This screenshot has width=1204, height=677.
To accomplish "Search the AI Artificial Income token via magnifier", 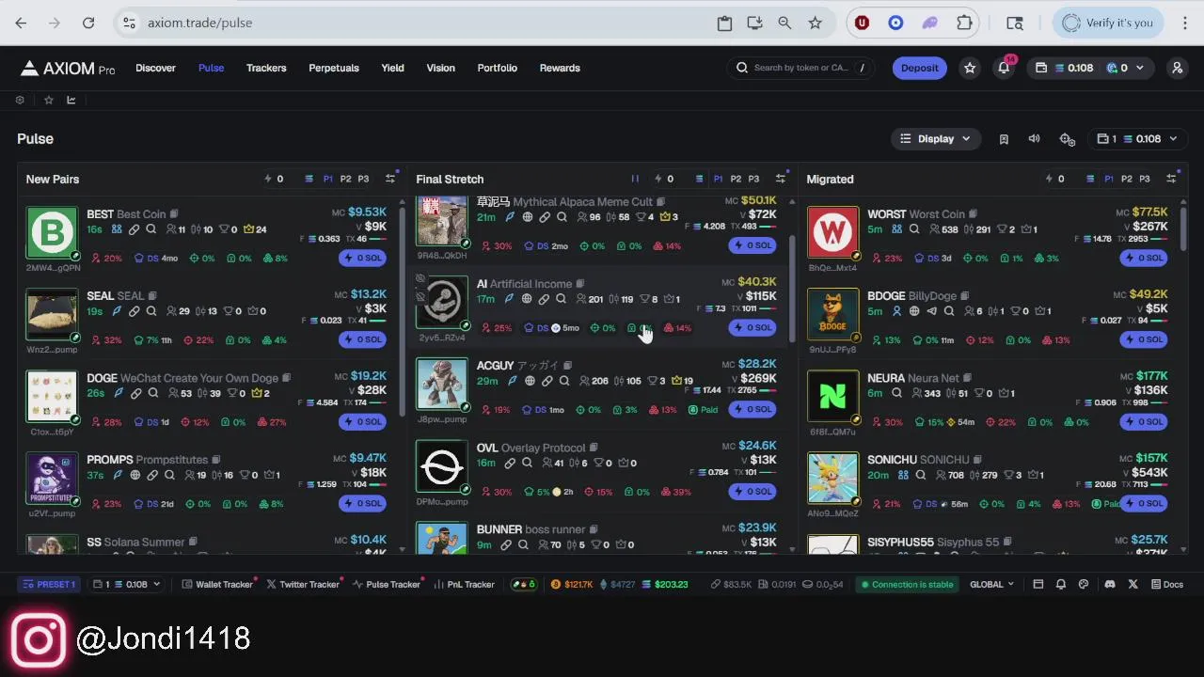I will point(562,299).
